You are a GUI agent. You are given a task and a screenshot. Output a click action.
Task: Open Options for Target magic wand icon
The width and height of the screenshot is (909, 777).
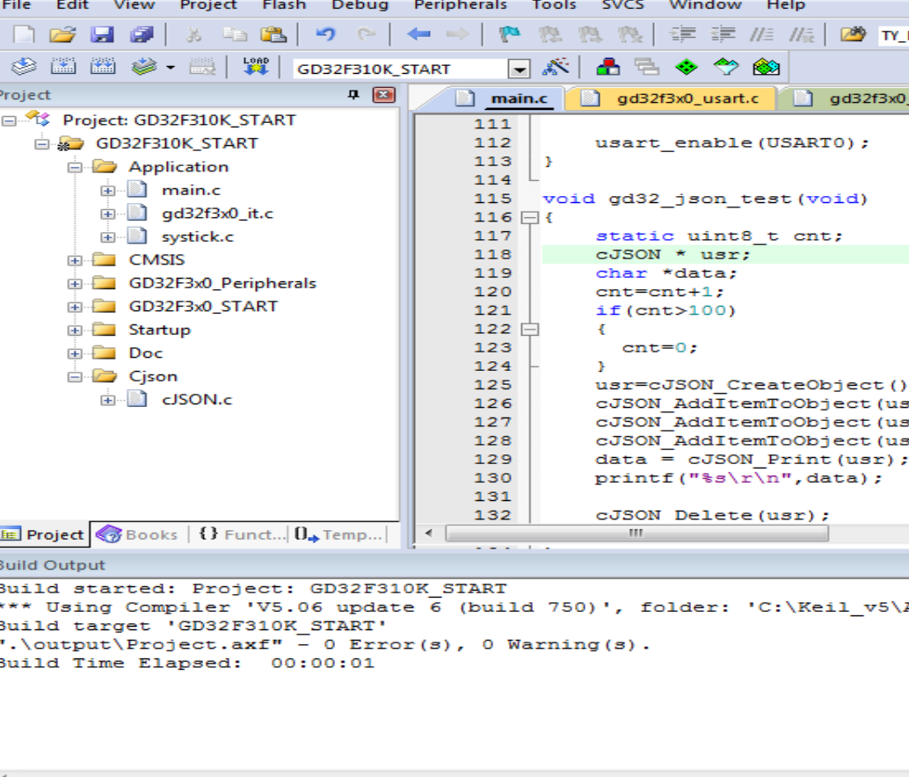(556, 68)
